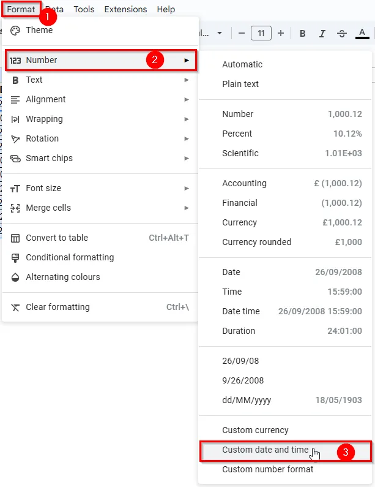Select the 9/26/2008 date format
Image resolution: width=375 pixels, height=487 pixels.
click(285, 381)
